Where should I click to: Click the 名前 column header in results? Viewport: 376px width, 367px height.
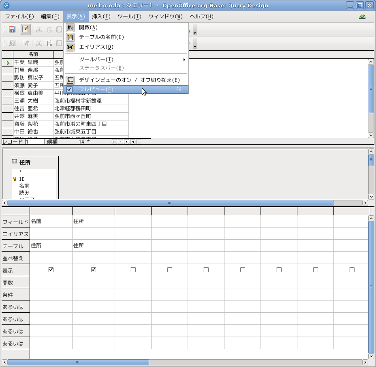33,54
